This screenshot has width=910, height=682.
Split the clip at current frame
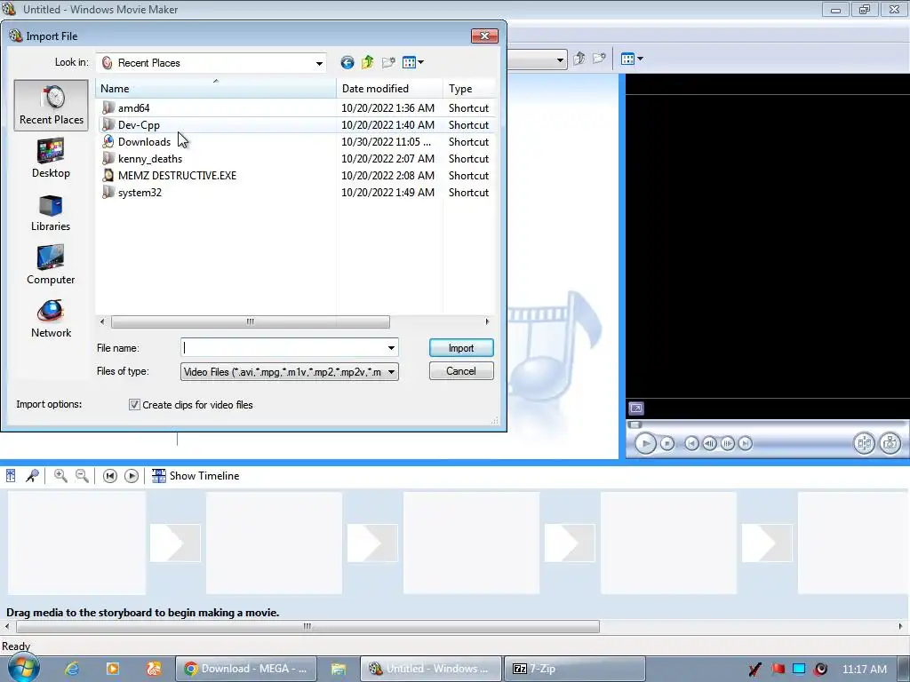pyautogui.click(x=864, y=444)
